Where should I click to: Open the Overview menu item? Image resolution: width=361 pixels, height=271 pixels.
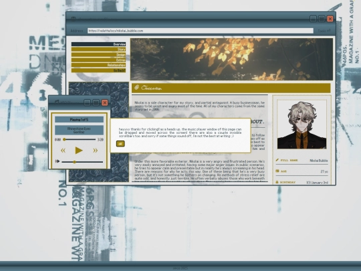pos(98,44)
